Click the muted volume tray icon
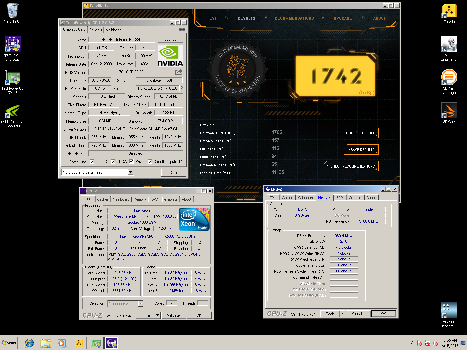467x350 pixels. 435,343
